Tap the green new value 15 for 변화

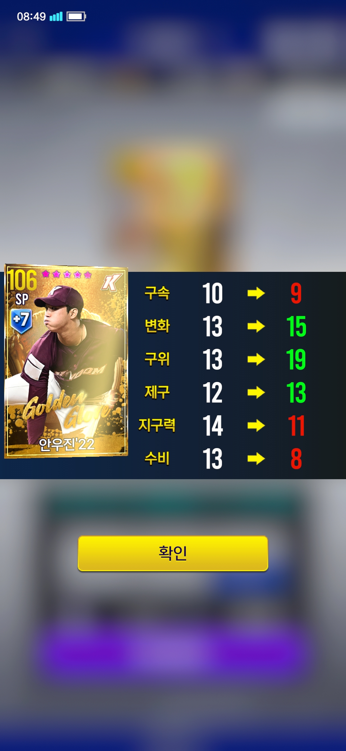(296, 326)
